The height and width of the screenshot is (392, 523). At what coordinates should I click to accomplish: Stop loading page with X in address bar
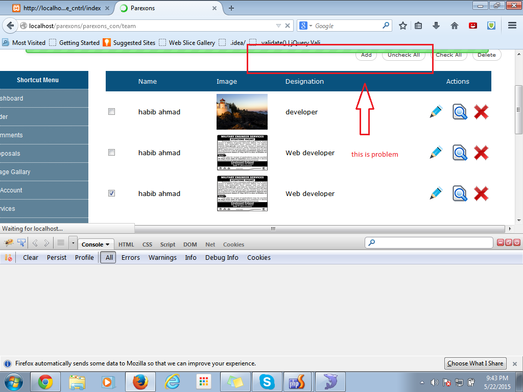(x=288, y=26)
